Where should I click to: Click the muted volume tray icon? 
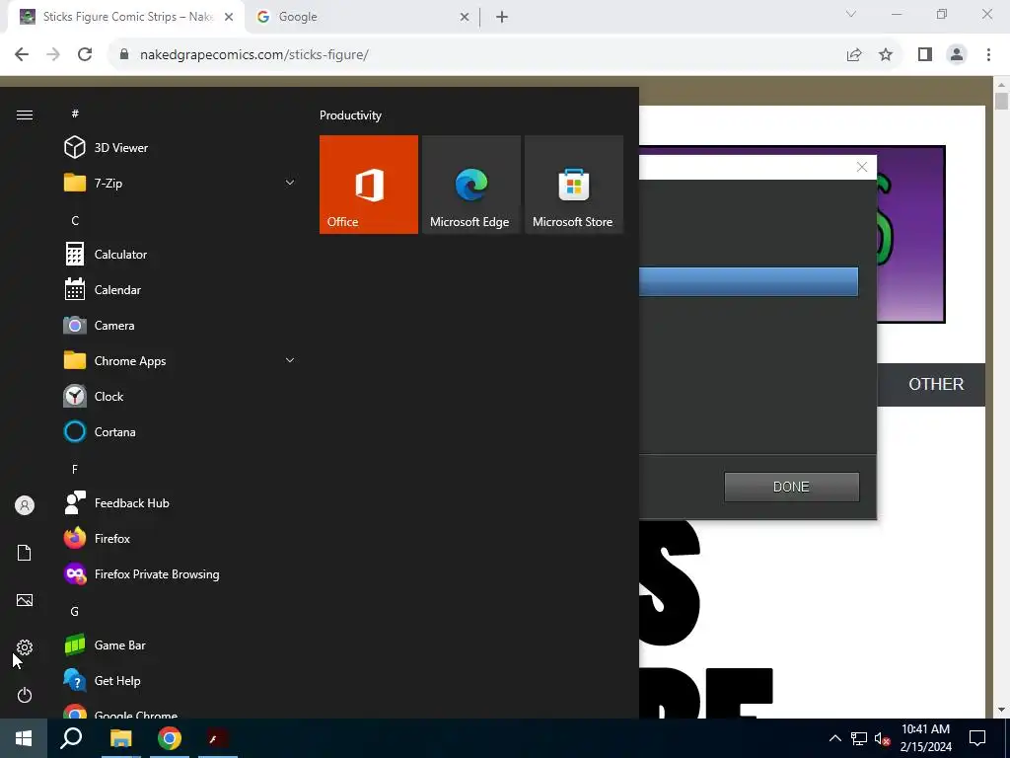882,738
